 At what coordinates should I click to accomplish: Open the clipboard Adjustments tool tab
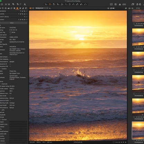15,8
